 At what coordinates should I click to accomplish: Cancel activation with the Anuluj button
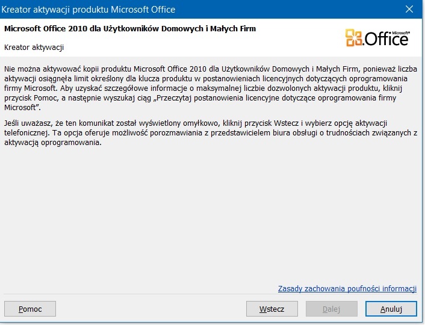391,309
